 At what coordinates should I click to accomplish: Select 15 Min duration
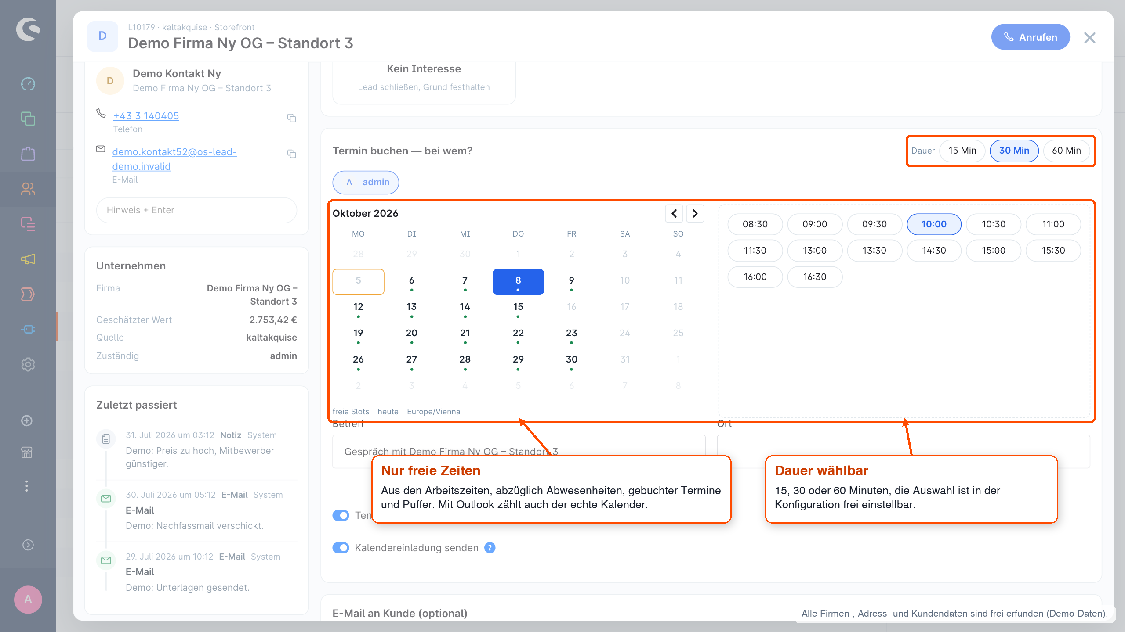(x=962, y=151)
